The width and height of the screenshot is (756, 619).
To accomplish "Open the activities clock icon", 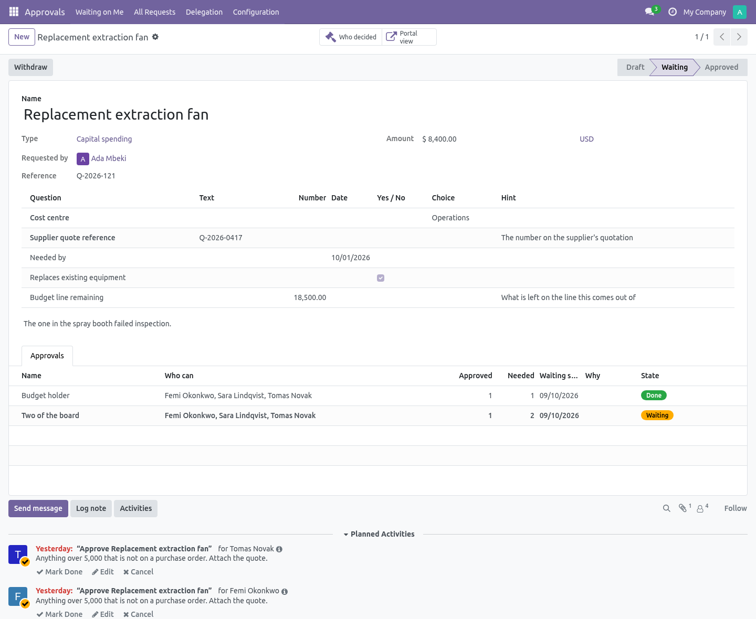I will tap(673, 12).
